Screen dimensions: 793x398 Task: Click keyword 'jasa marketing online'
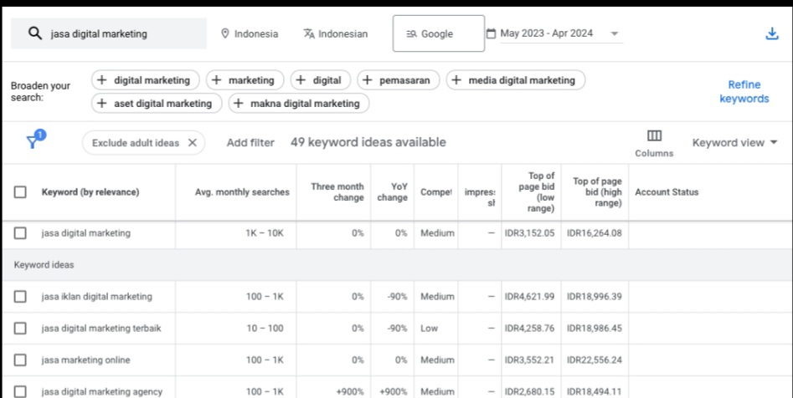[85, 360]
